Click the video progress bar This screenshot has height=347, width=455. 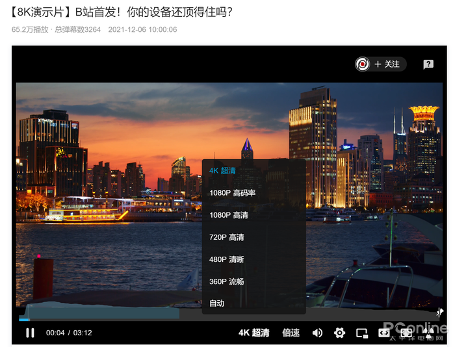227,319
